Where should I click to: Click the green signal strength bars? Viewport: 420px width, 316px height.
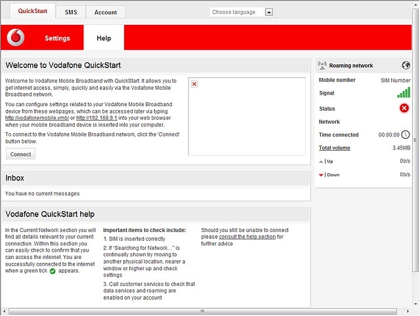404,92
